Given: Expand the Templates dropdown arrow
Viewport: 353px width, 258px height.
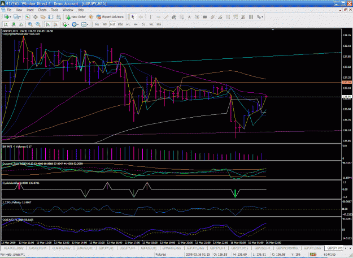Looking at the screenshot, I should click(x=88, y=24).
